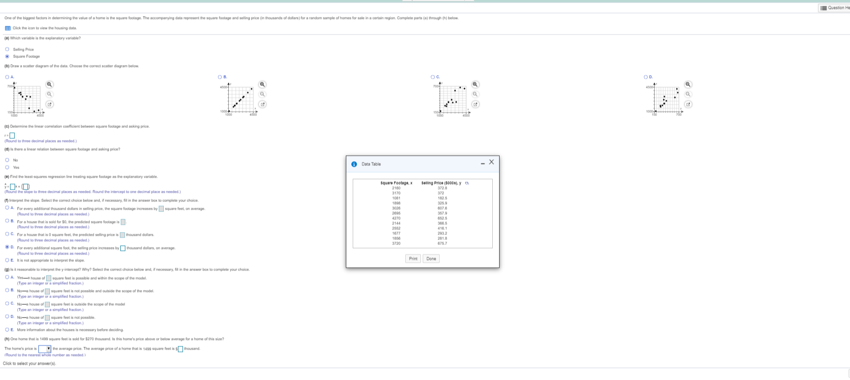This screenshot has width=850, height=380.
Task: Click the y-intercept option A square feet box
Action: 48,278
